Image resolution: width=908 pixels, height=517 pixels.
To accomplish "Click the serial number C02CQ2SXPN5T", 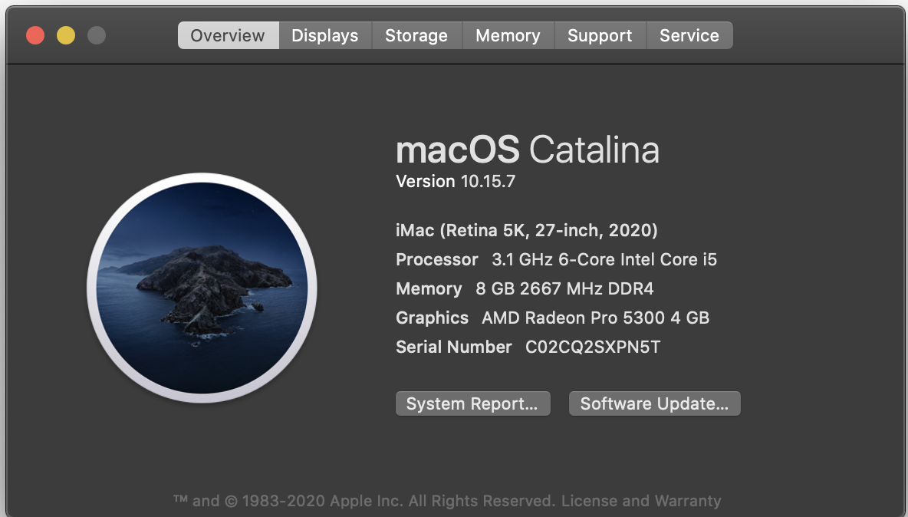I will pyautogui.click(x=592, y=347).
